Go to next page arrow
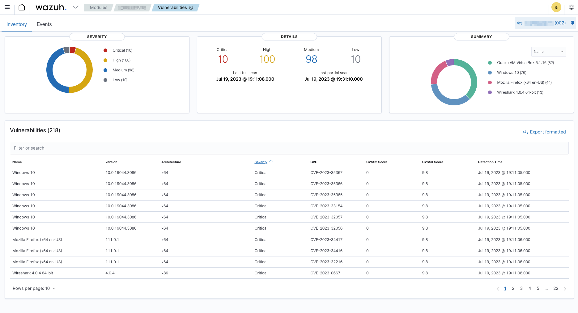 coord(565,289)
